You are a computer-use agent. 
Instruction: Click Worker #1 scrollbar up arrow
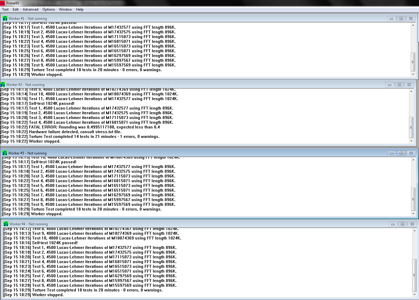(x=413, y=25)
